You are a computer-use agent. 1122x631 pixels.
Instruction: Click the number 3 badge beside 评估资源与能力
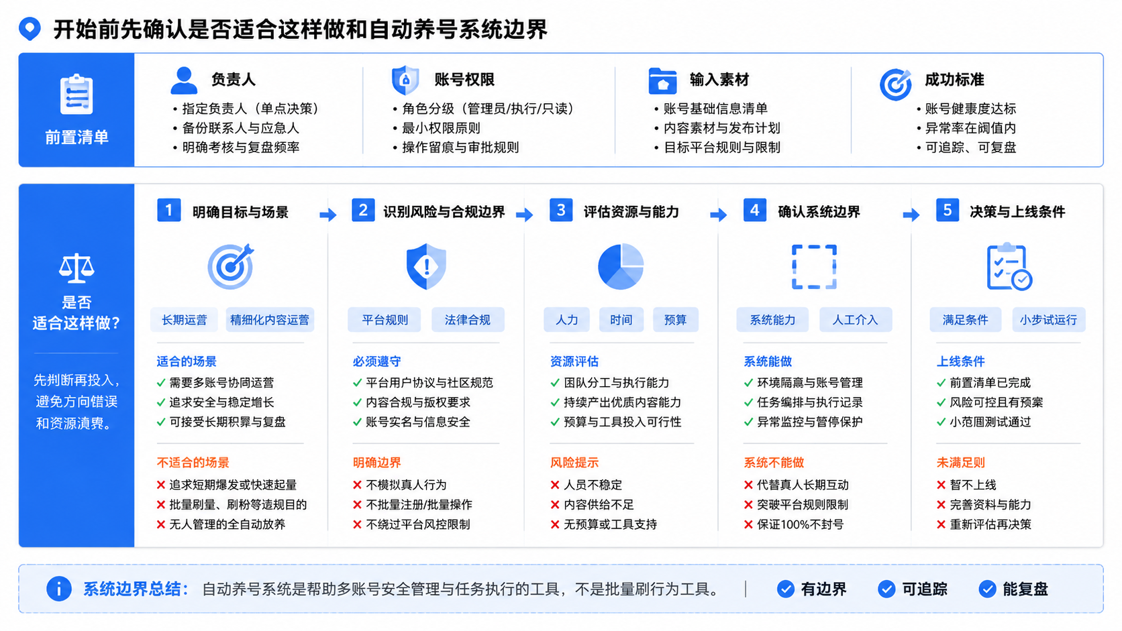[x=561, y=210]
